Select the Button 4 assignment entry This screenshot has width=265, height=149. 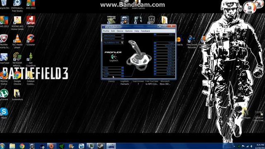pos(164,51)
